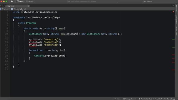Screen dimensions: 178x100
Task: Open the Program class breadcrumb dropdown
Action: [5, 9]
